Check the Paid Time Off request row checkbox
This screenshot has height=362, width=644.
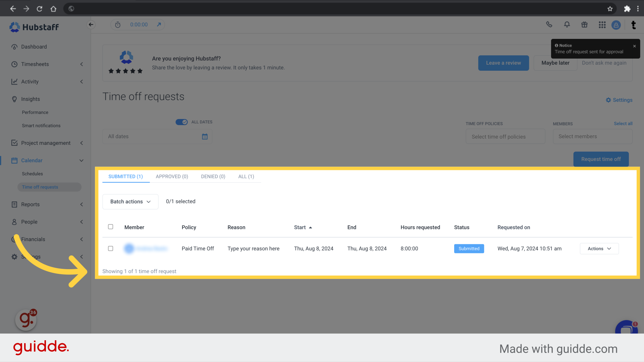tap(110, 248)
